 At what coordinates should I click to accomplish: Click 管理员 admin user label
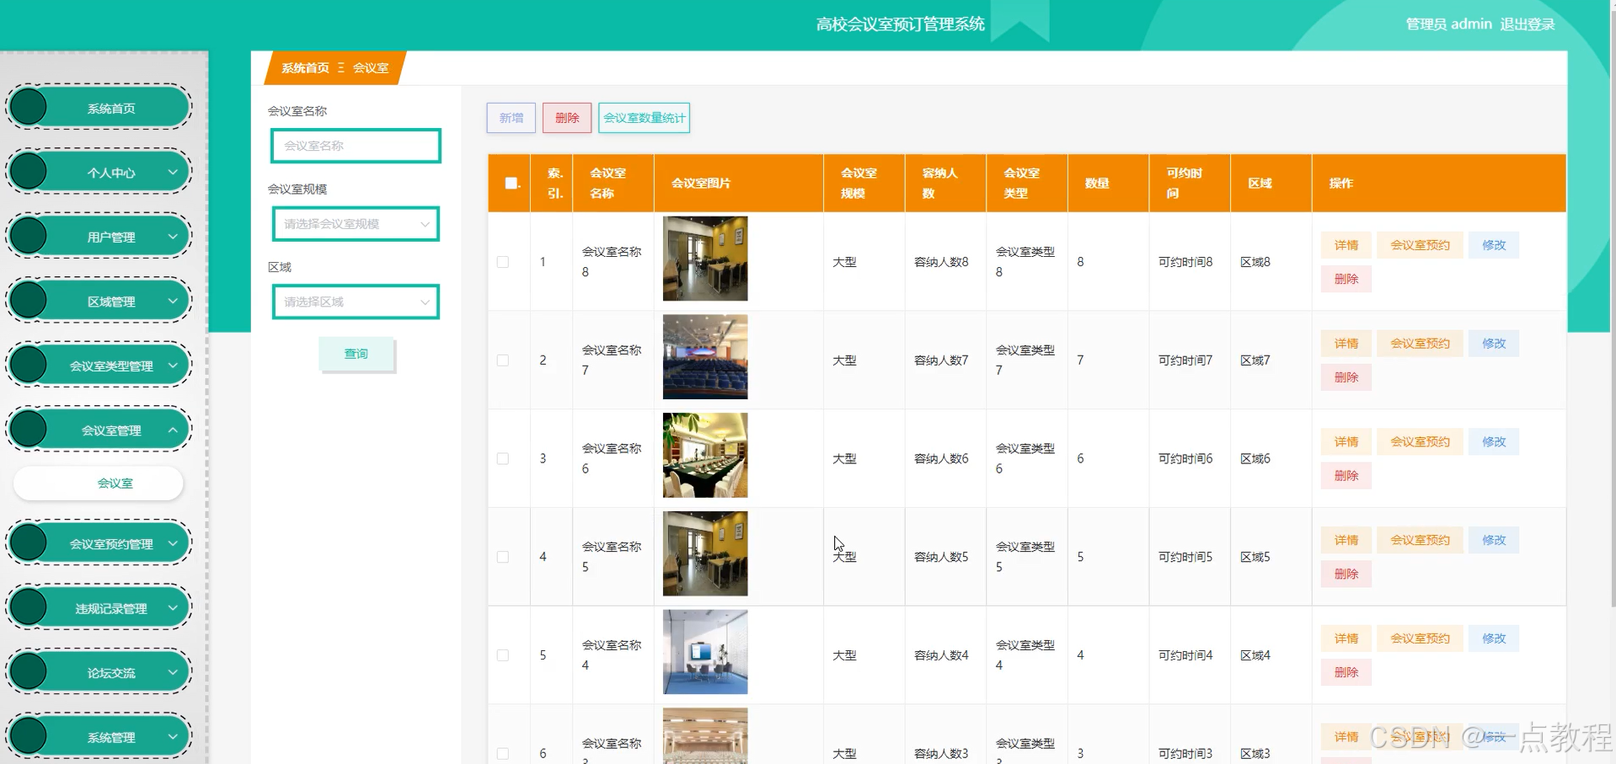point(1448,24)
